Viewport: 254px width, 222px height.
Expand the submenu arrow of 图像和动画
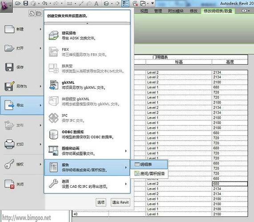point(126,151)
